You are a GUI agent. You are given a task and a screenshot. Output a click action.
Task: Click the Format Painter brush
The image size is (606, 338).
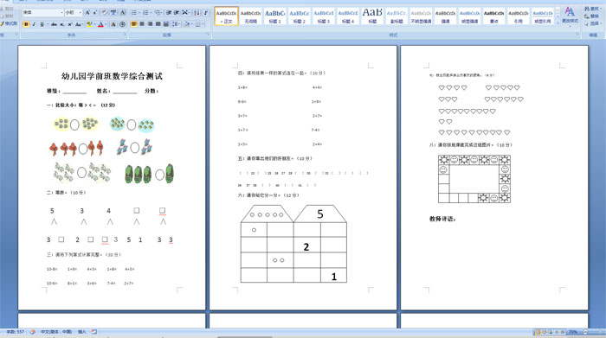tap(10, 23)
